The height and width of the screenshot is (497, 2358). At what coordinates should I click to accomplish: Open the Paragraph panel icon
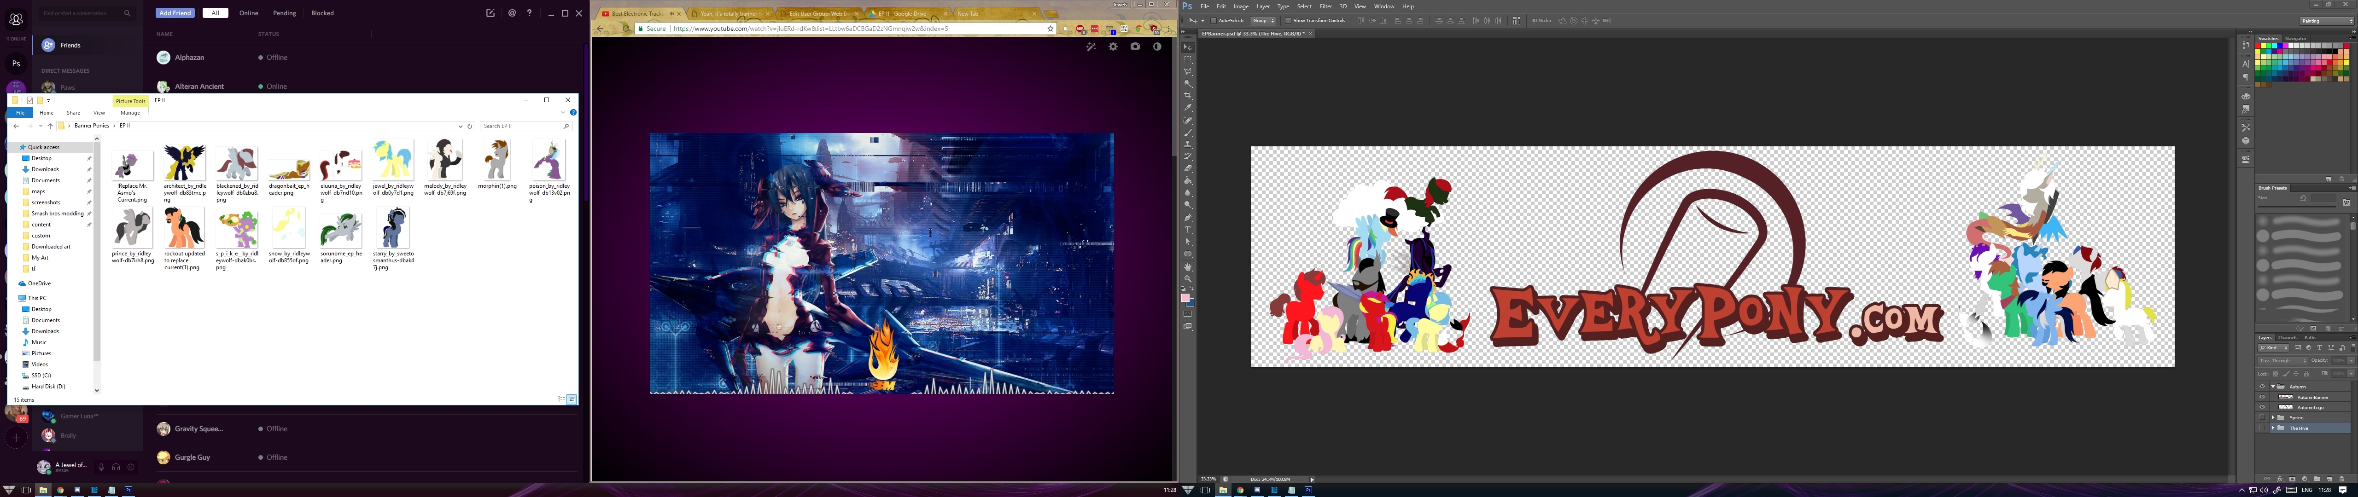pos(2247,77)
